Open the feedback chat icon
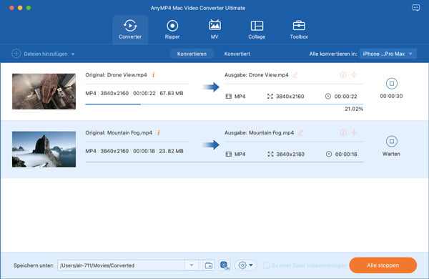This screenshot has height=279, width=429. pos(416,8)
